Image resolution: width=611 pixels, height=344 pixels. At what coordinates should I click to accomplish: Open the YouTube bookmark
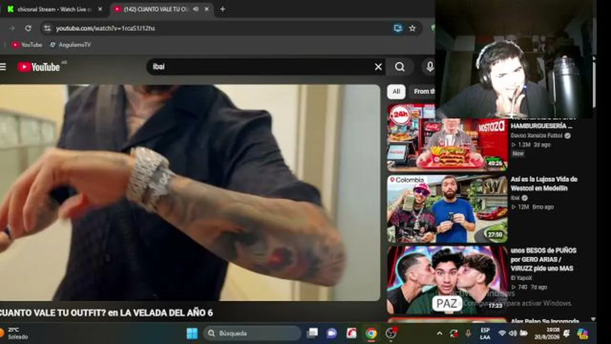(x=27, y=44)
